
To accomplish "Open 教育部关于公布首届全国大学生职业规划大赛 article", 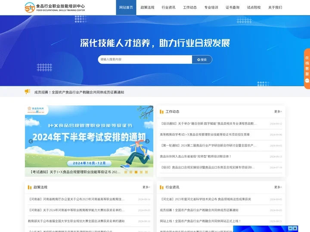I will (76, 221).
